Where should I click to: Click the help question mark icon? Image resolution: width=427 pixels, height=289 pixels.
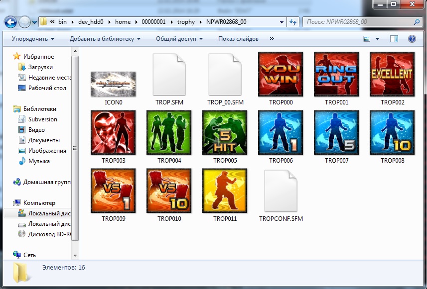[412, 39]
